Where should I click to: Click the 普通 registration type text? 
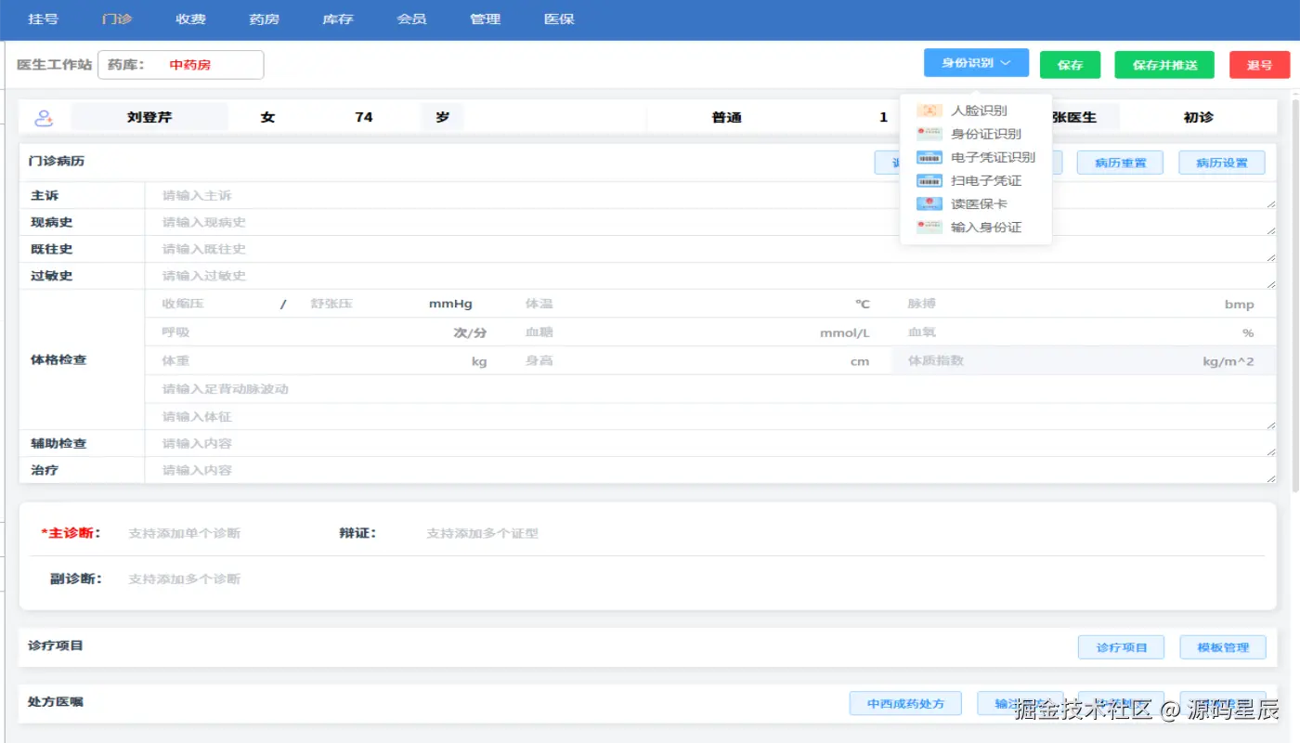tap(726, 118)
